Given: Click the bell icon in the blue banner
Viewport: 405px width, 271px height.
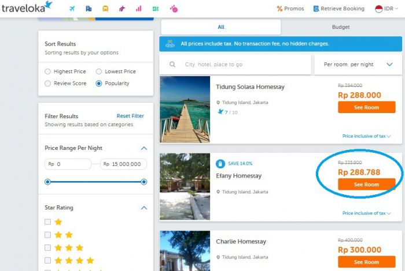Looking at the screenshot, I should click(170, 44).
